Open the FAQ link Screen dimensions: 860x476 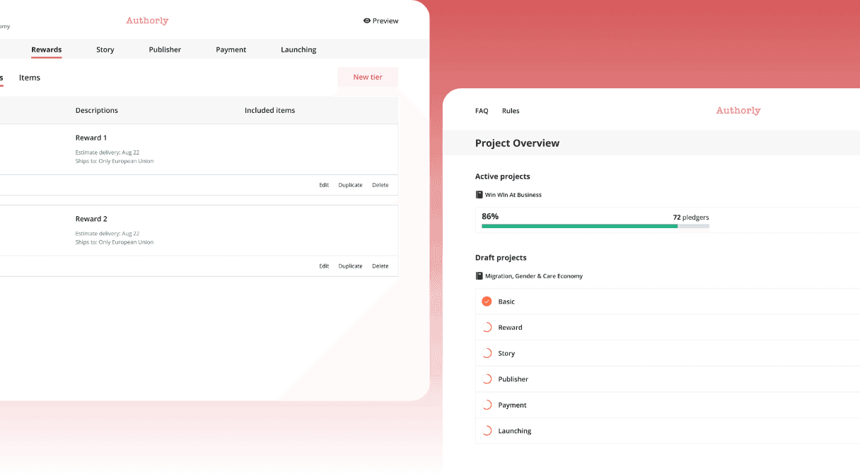point(482,111)
